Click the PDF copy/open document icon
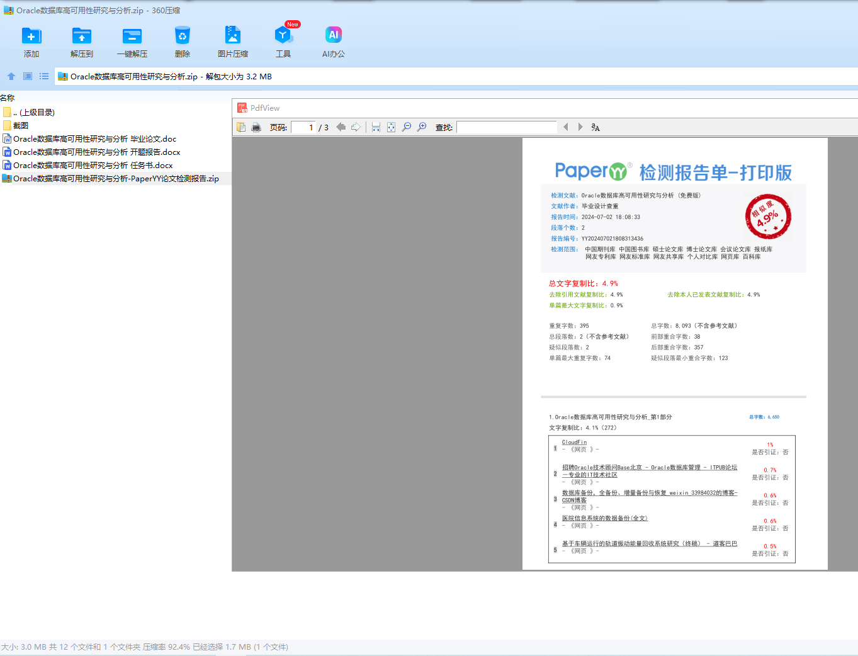This screenshot has height=656, width=858. tap(241, 127)
